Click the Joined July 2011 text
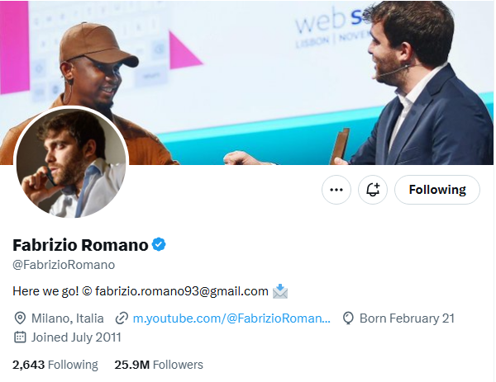496x382 pixels. pyautogui.click(x=76, y=337)
